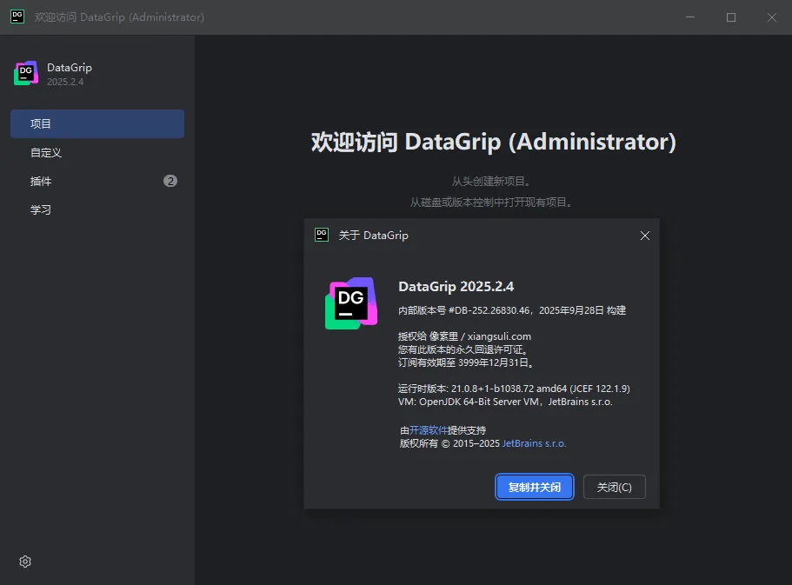Click the DataGrip 2025.2.4 heading in the dialog
The width and height of the screenshot is (792, 585).
(456, 287)
